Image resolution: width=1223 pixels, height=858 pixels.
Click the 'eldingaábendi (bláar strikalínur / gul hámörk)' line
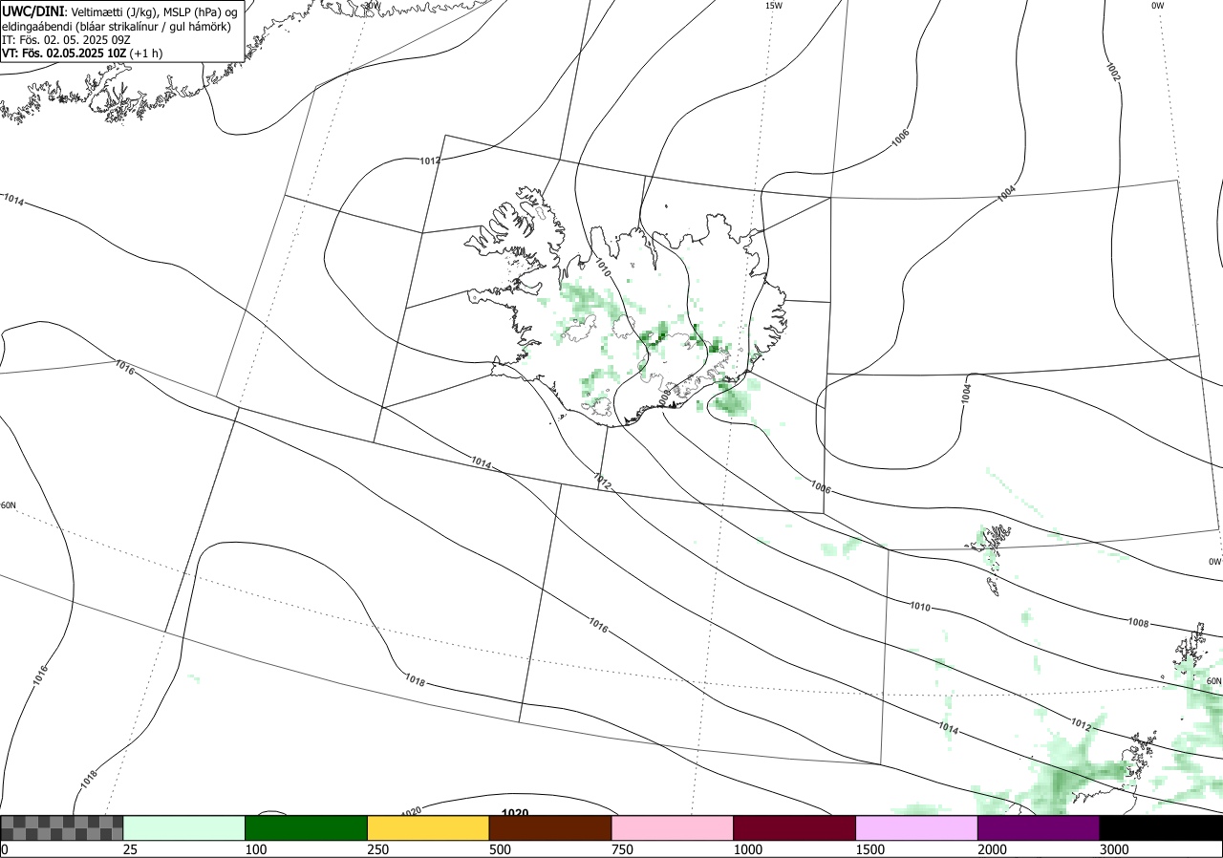point(117,26)
